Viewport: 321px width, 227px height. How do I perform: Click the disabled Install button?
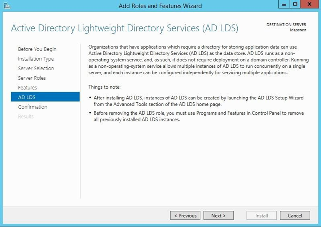[x=261, y=215]
